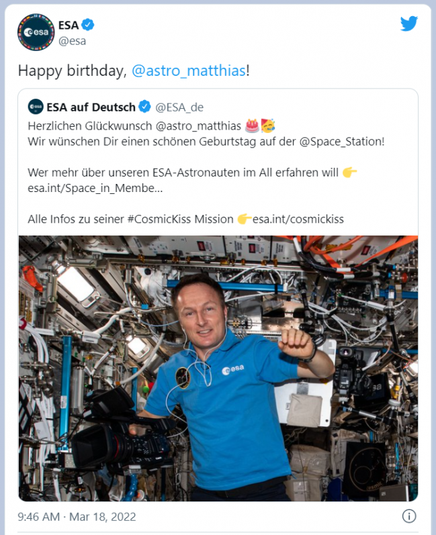Open the ESA profile avatar
436x535 pixels.
[36, 32]
